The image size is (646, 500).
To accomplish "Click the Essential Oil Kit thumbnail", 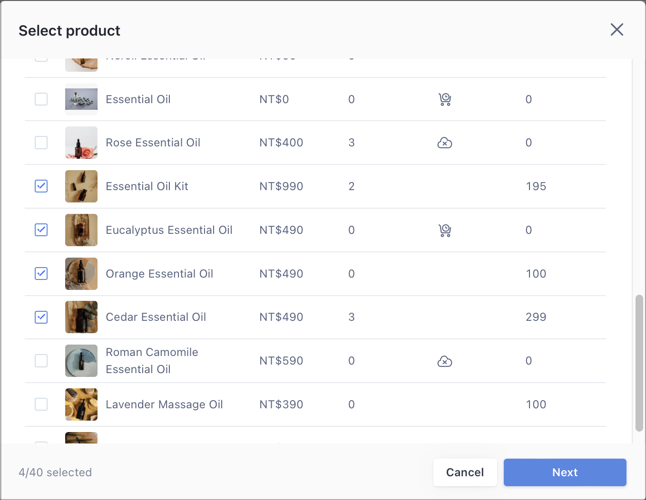I will pyautogui.click(x=81, y=186).
